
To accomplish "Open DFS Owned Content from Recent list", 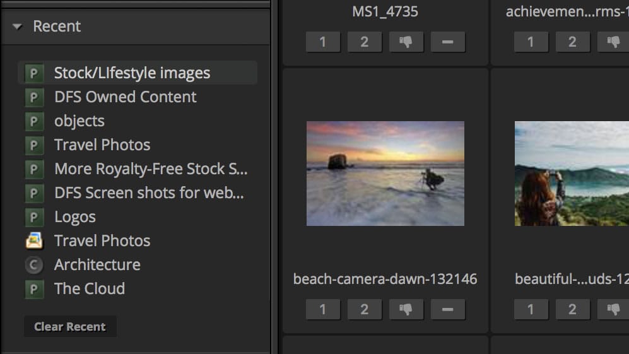I will [x=125, y=97].
